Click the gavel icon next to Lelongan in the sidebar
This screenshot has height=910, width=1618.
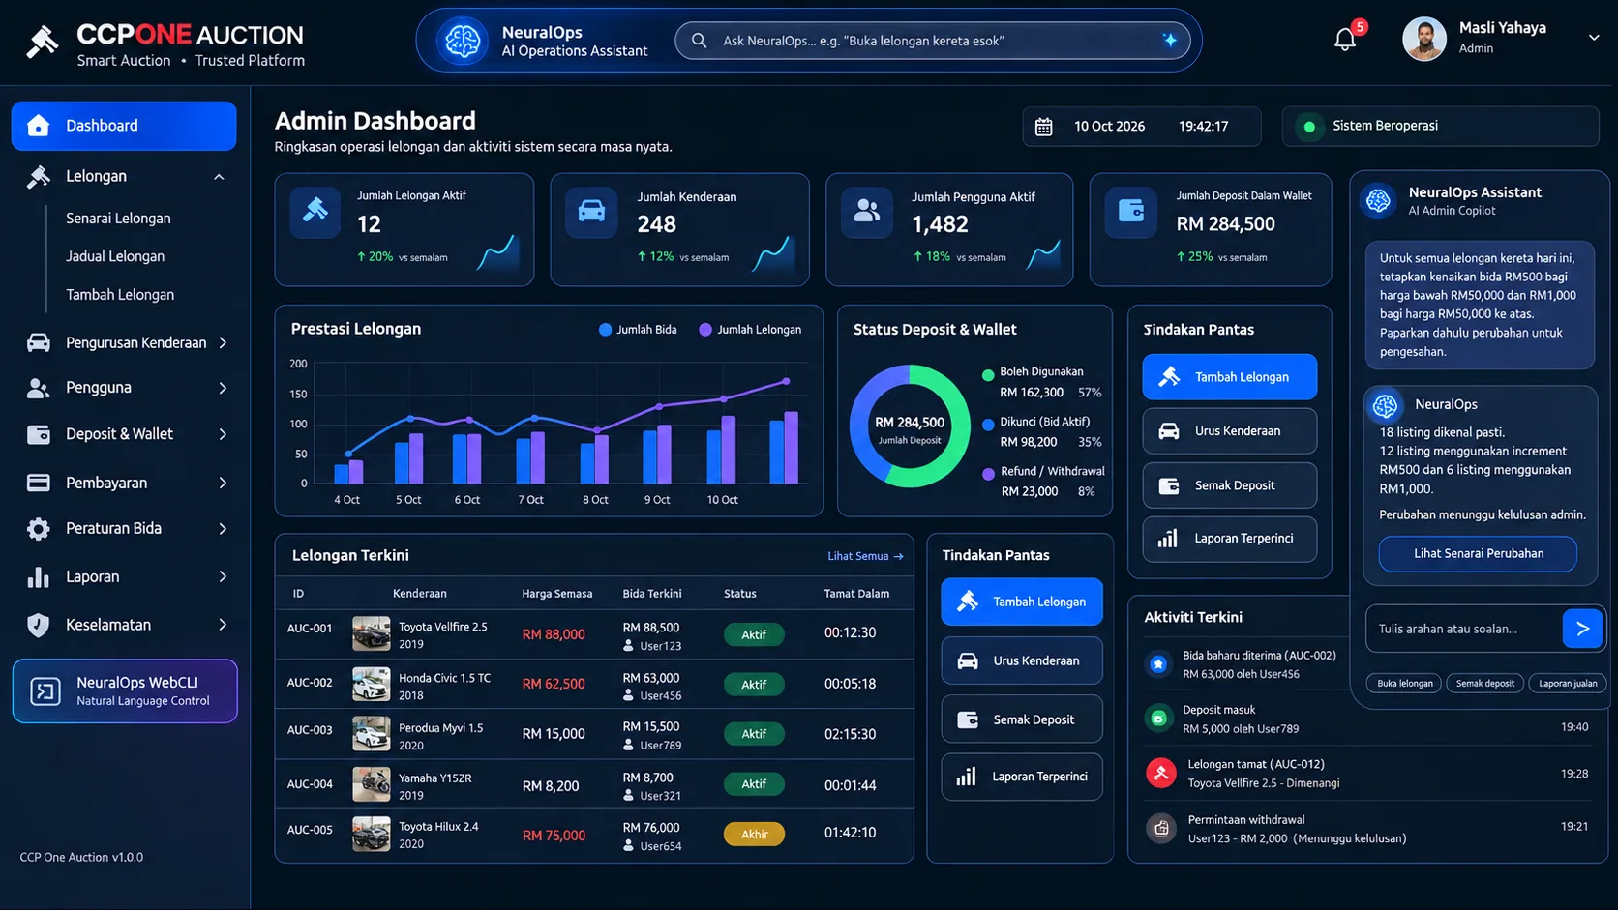coord(39,176)
